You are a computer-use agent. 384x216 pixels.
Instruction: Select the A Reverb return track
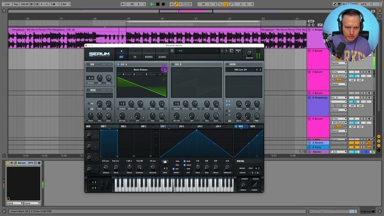click(x=318, y=143)
